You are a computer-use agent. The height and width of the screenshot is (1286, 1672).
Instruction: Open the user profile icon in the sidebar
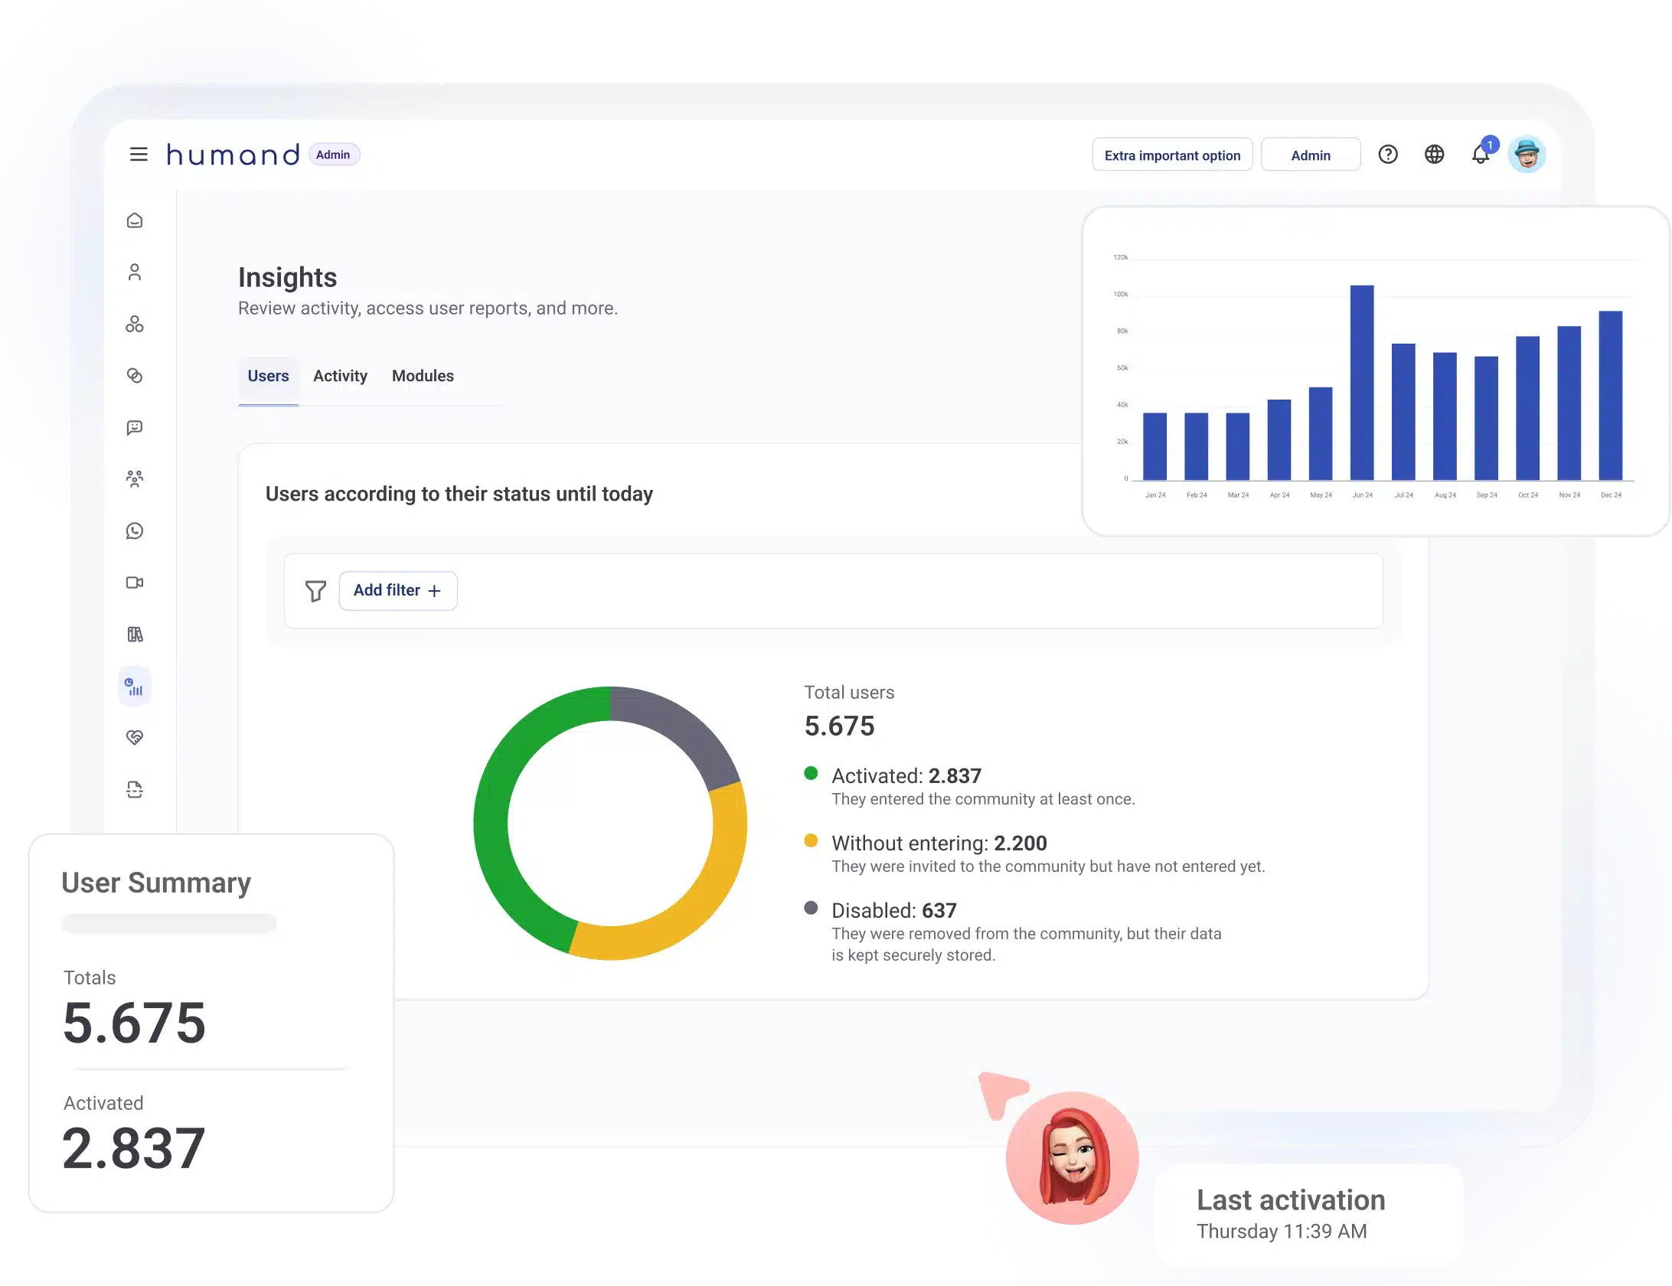tap(136, 273)
